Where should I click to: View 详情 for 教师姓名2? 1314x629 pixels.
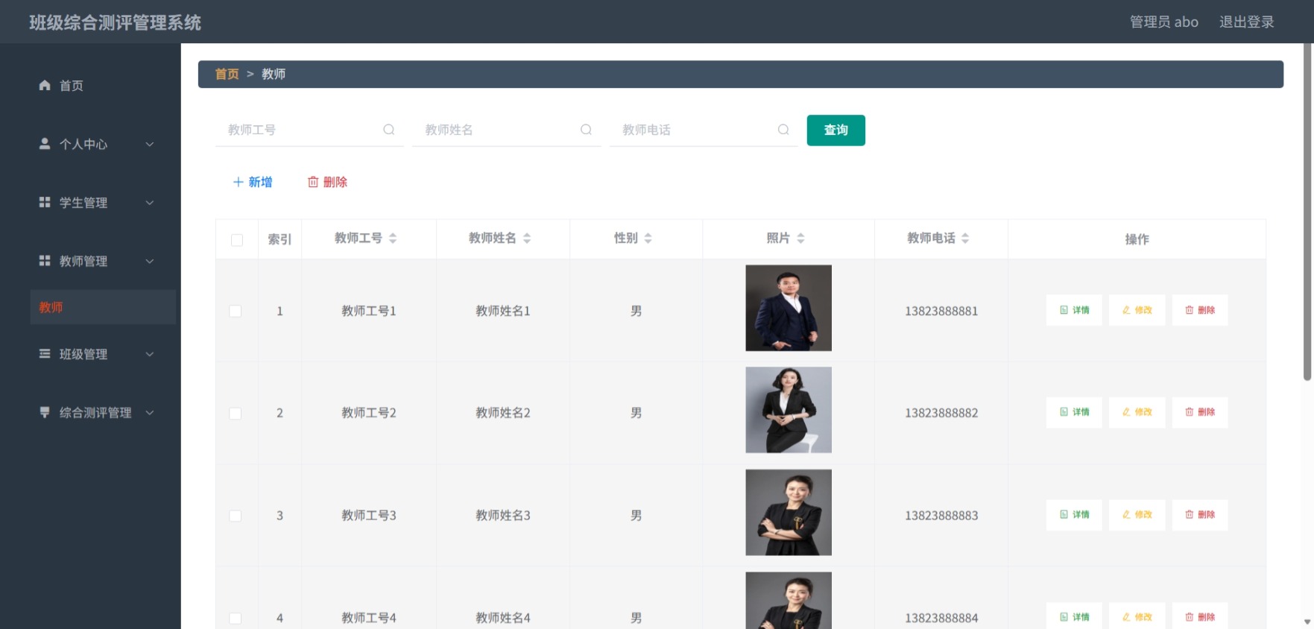tap(1074, 412)
